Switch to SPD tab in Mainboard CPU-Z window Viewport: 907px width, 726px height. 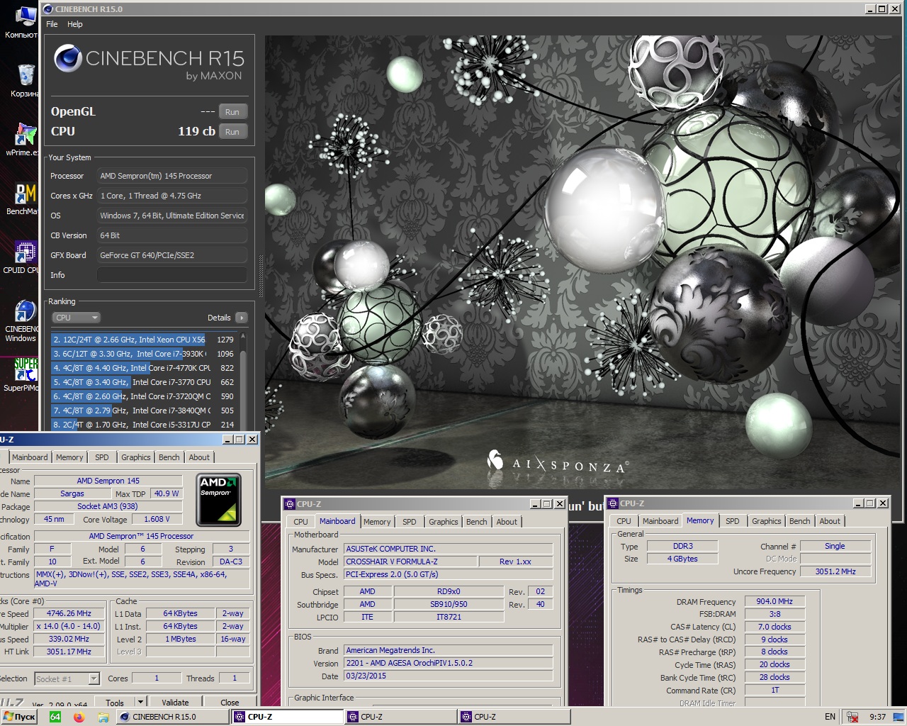(410, 522)
